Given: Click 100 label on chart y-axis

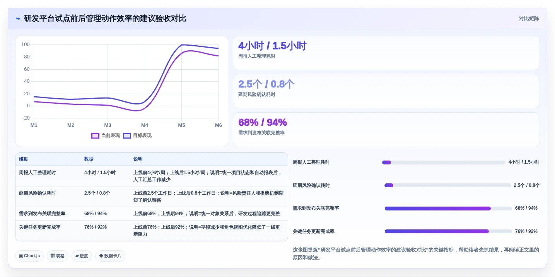Looking at the screenshot, I should coord(26,44).
